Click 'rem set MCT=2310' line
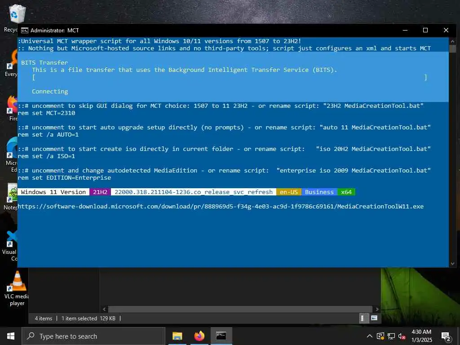Image resolution: width=460 pixels, height=345 pixels. click(46, 113)
